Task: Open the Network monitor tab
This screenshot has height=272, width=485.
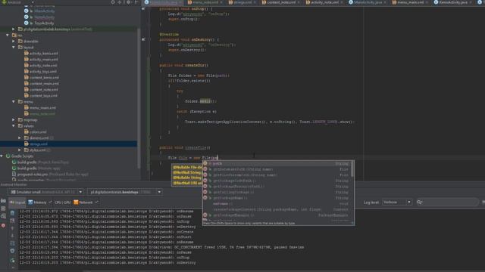Action: (x=83, y=202)
